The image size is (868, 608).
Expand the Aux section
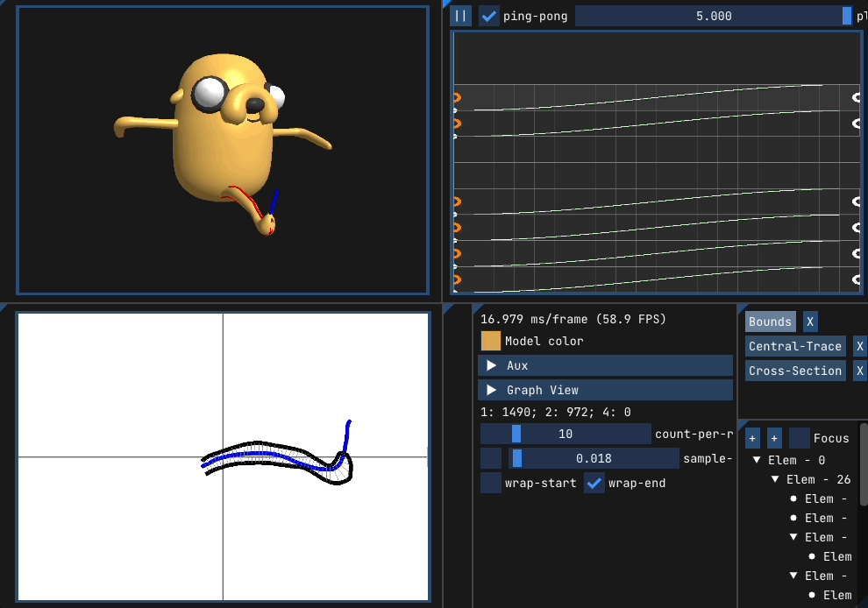coord(605,365)
